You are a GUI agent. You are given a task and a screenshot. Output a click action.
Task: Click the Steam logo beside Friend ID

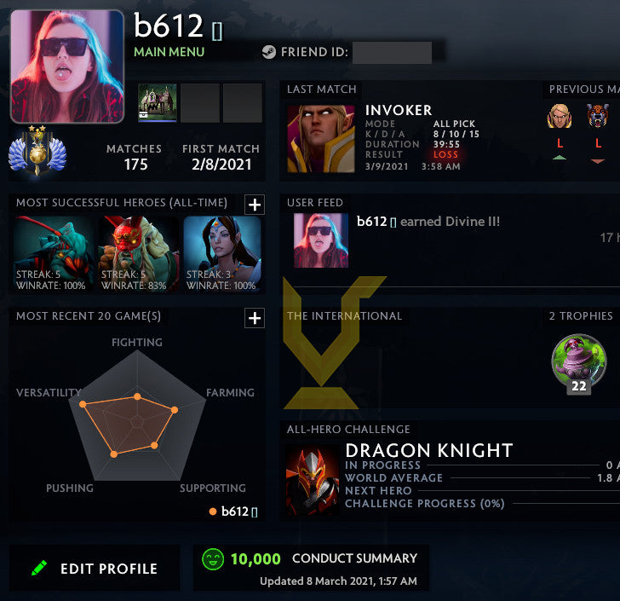[x=269, y=52]
